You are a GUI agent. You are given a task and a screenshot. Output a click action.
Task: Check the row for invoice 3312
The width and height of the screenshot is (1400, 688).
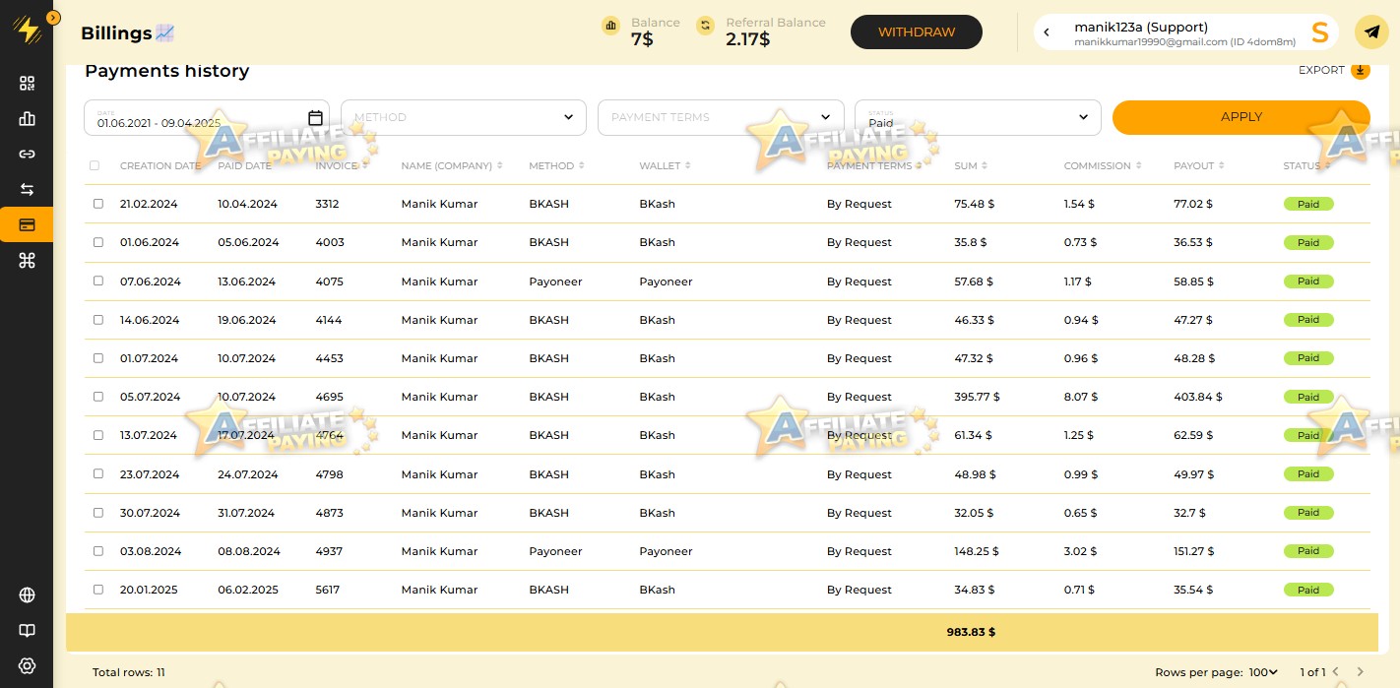(x=97, y=204)
